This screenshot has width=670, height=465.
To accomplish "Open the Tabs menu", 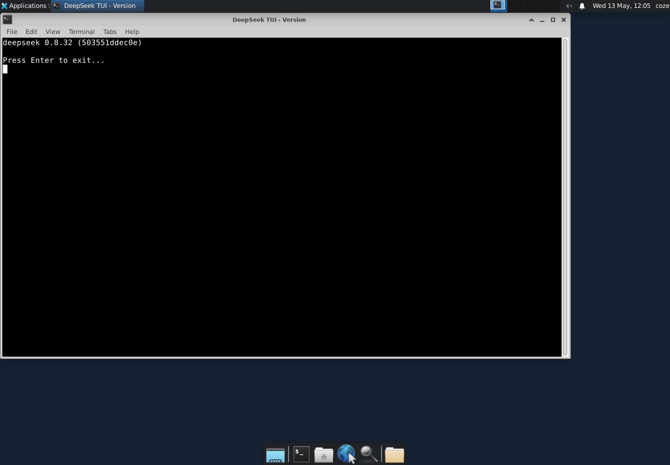I will pyautogui.click(x=110, y=32).
